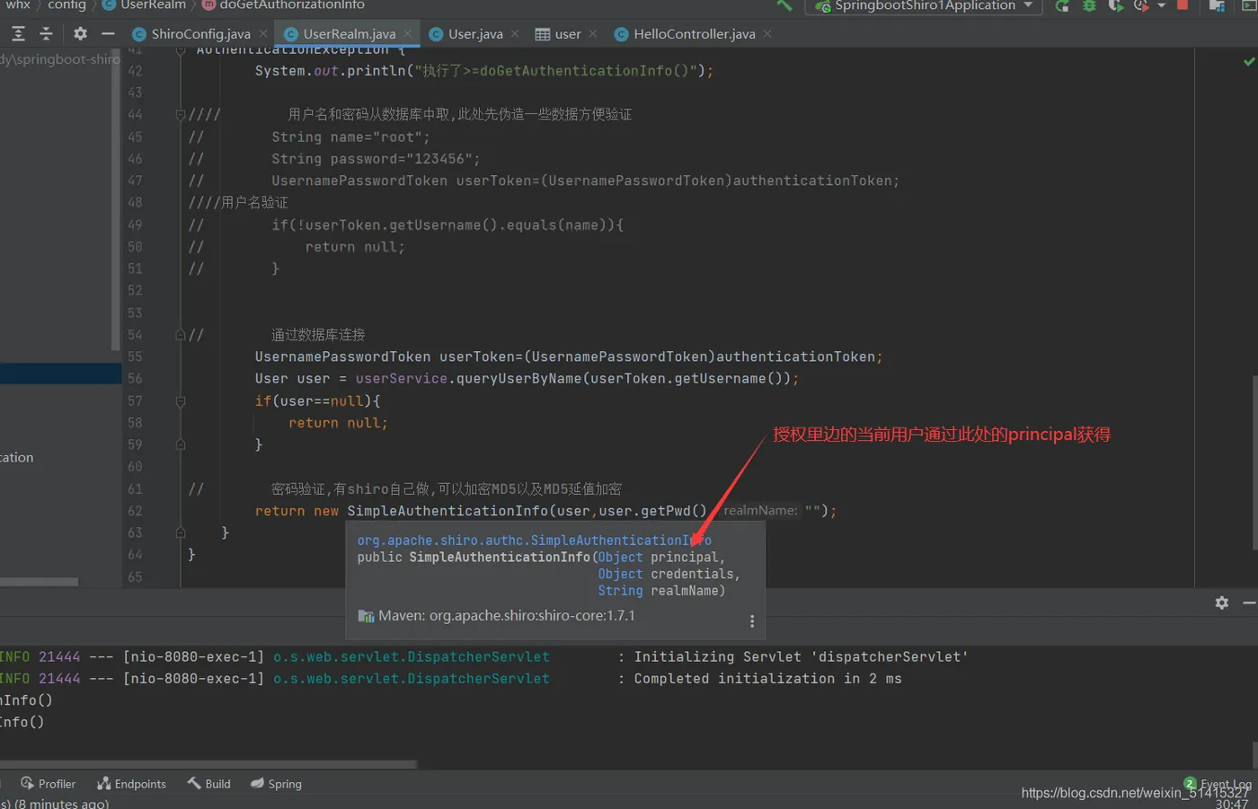The height and width of the screenshot is (809, 1258).
Task: Build project with green hammer icon
Action: (784, 5)
